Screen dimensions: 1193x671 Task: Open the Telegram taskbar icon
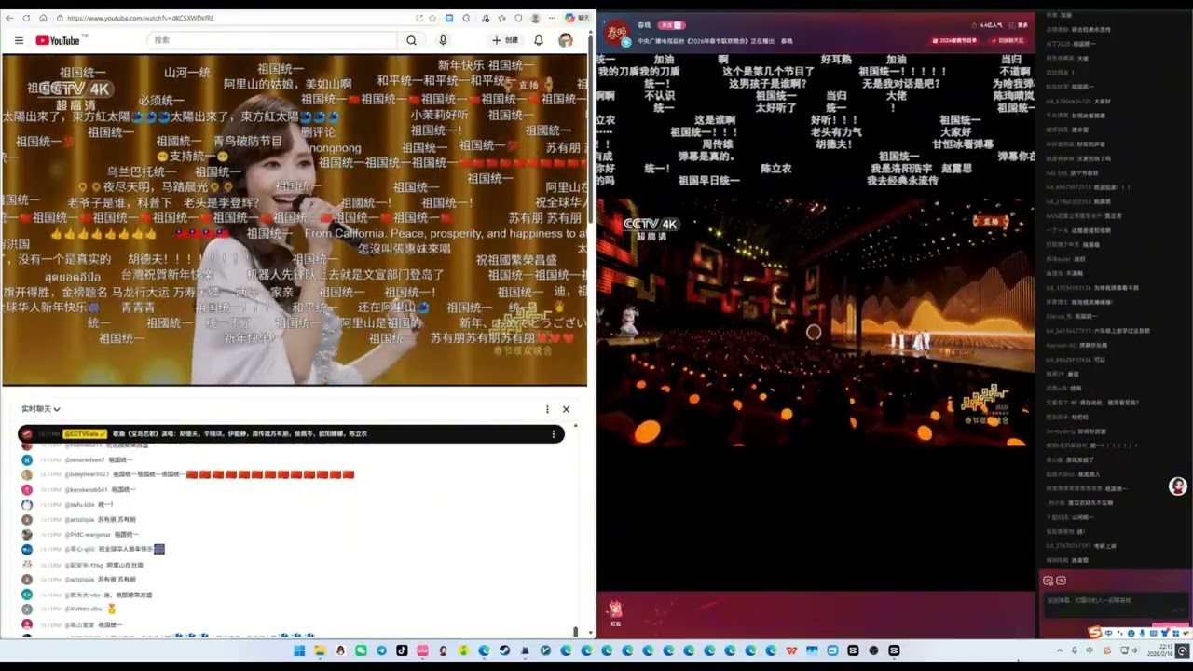[x=381, y=650]
